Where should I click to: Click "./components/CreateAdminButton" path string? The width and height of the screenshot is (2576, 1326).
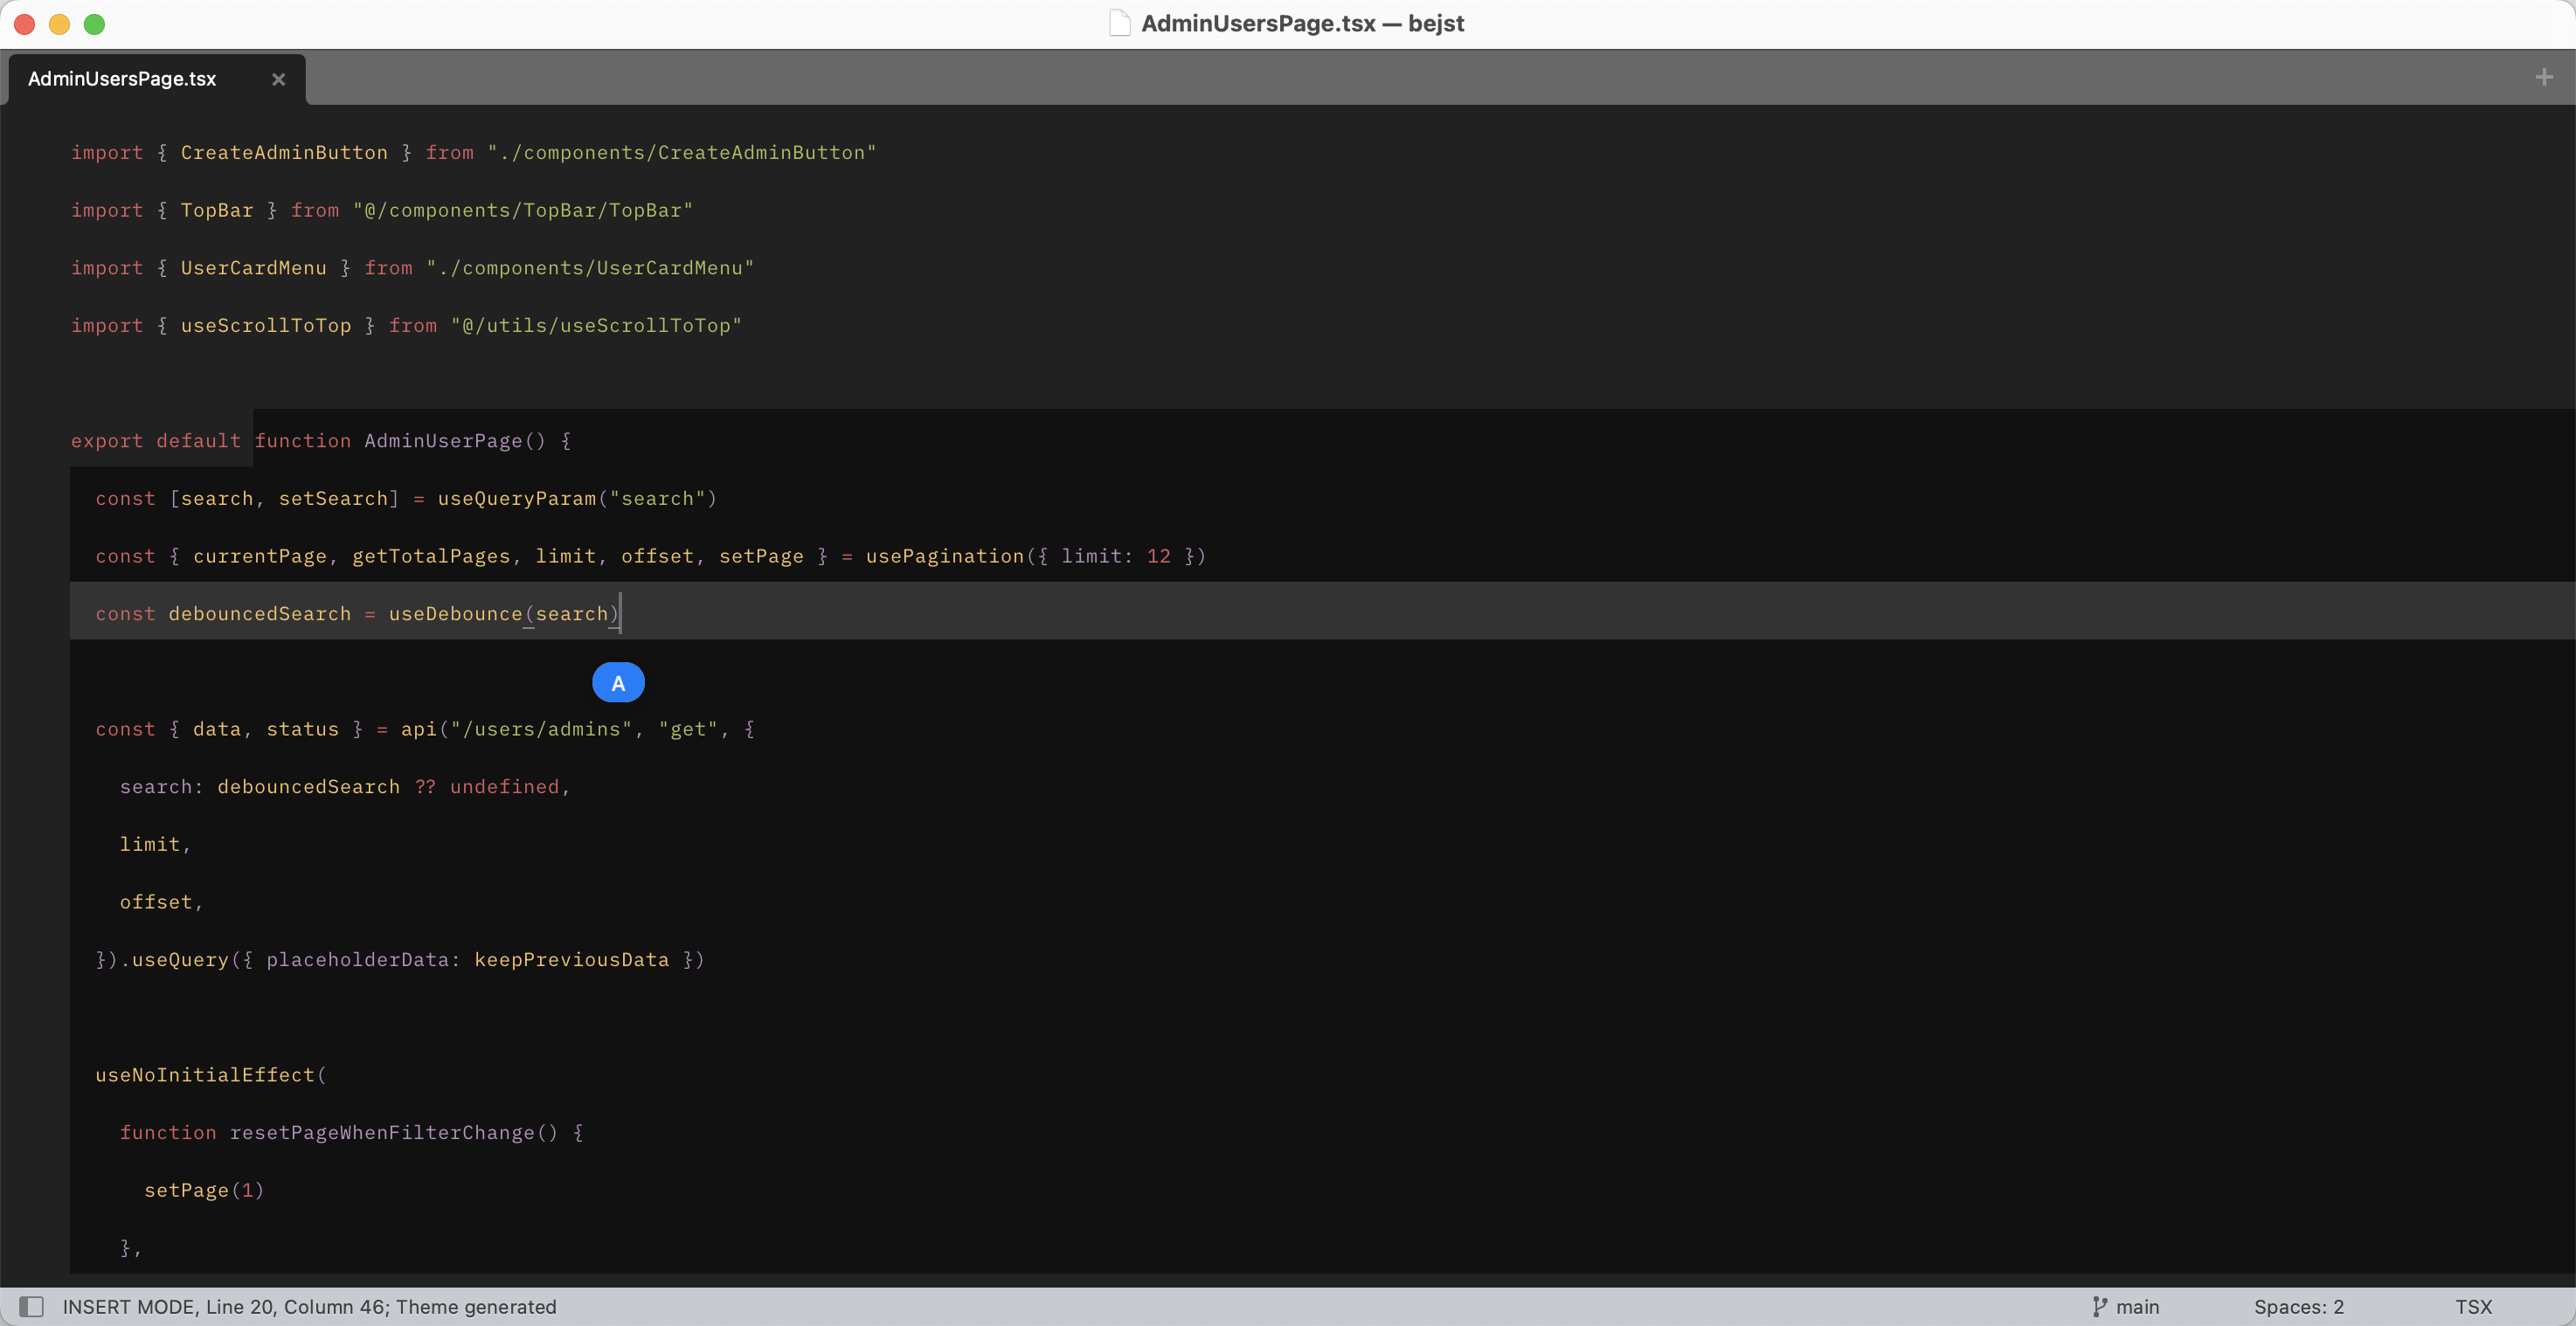(682, 152)
